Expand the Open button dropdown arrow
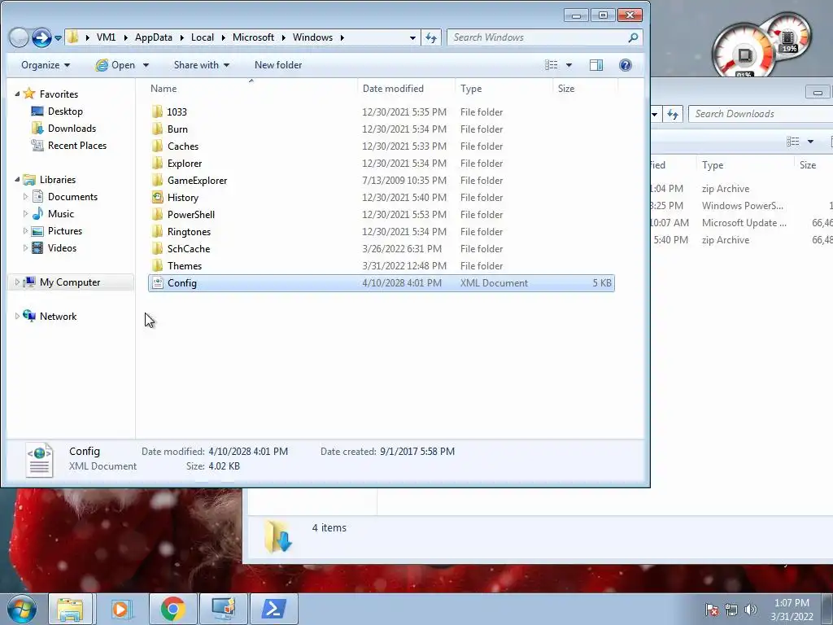The width and height of the screenshot is (833, 625). pos(146,65)
